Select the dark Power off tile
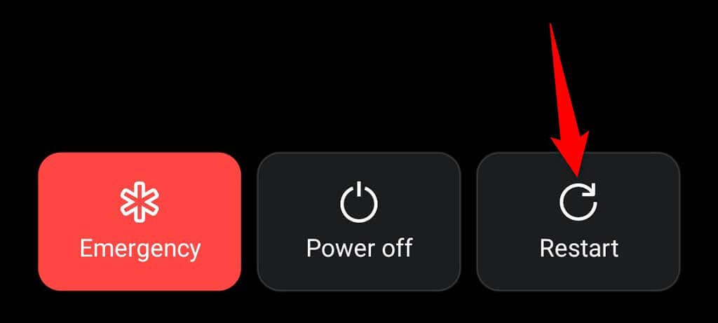 click(359, 221)
